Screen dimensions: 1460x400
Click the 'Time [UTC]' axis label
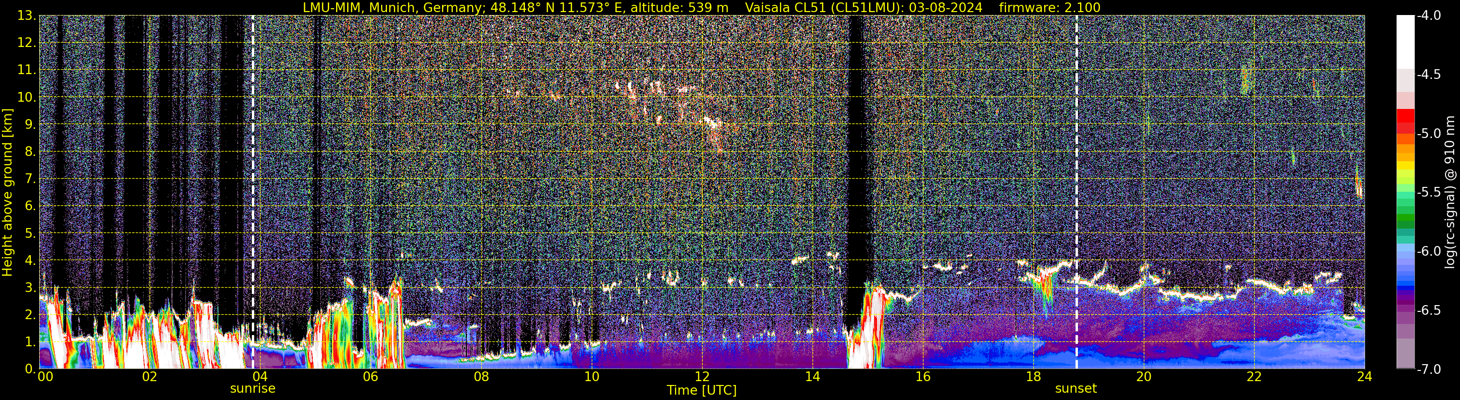pyautogui.click(x=702, y=390)
